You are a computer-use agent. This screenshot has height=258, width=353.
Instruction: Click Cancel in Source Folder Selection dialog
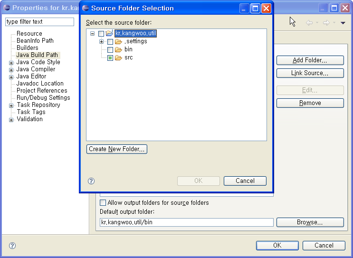245,181
